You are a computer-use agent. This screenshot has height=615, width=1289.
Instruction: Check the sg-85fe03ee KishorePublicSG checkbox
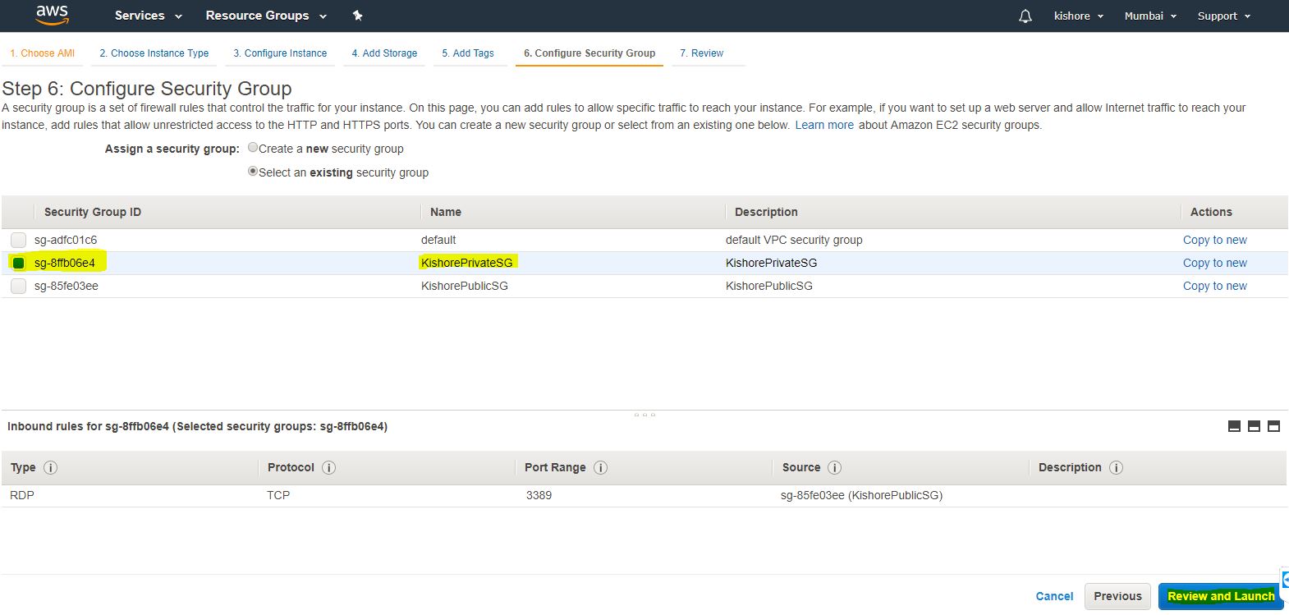tap(18, 286)
